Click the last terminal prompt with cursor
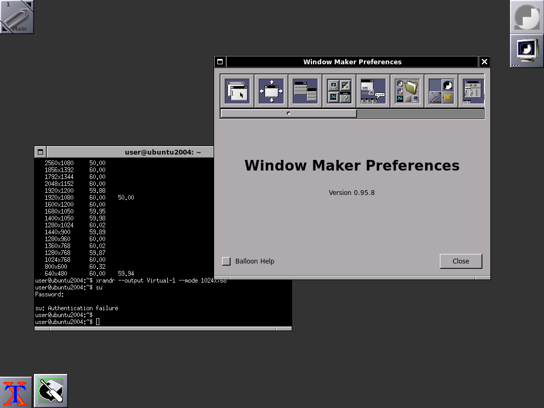Viewport: 544px width, 408px height. (x=67, y=322)
